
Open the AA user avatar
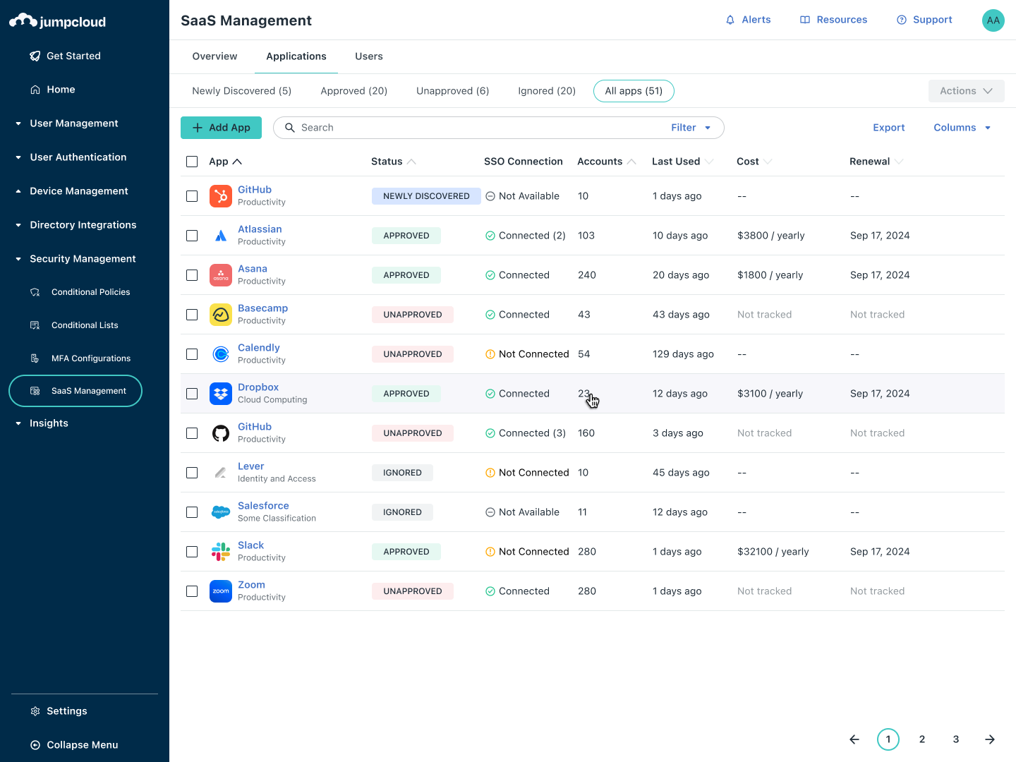pyautogui.click(x=993, y=20)
